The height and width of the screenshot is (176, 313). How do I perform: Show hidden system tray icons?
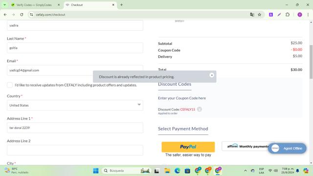[x=246, y=171]
